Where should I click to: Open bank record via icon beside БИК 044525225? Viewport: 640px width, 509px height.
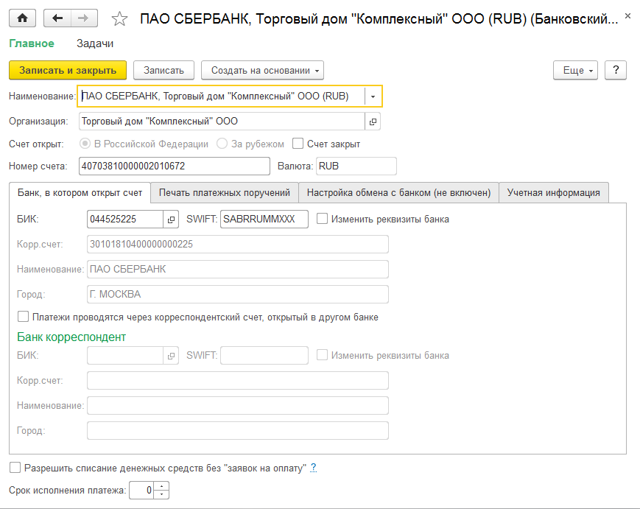click(171, 220)
